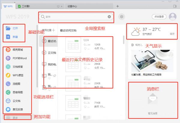This screenshot has height=123, width=180.
Task: Click the envelope message icon
Action: point(153,98)
